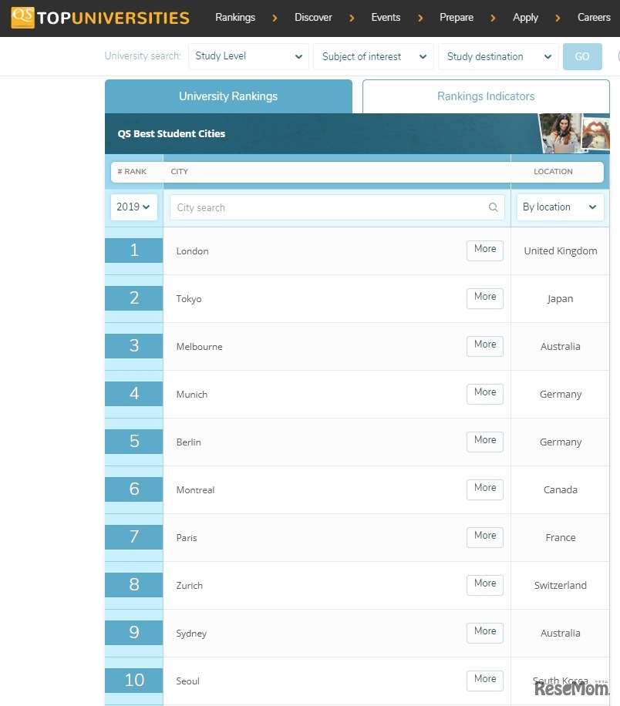Expand the Study destination dropdown
This screenshot has width=620, height=706.
coord(498,56)
